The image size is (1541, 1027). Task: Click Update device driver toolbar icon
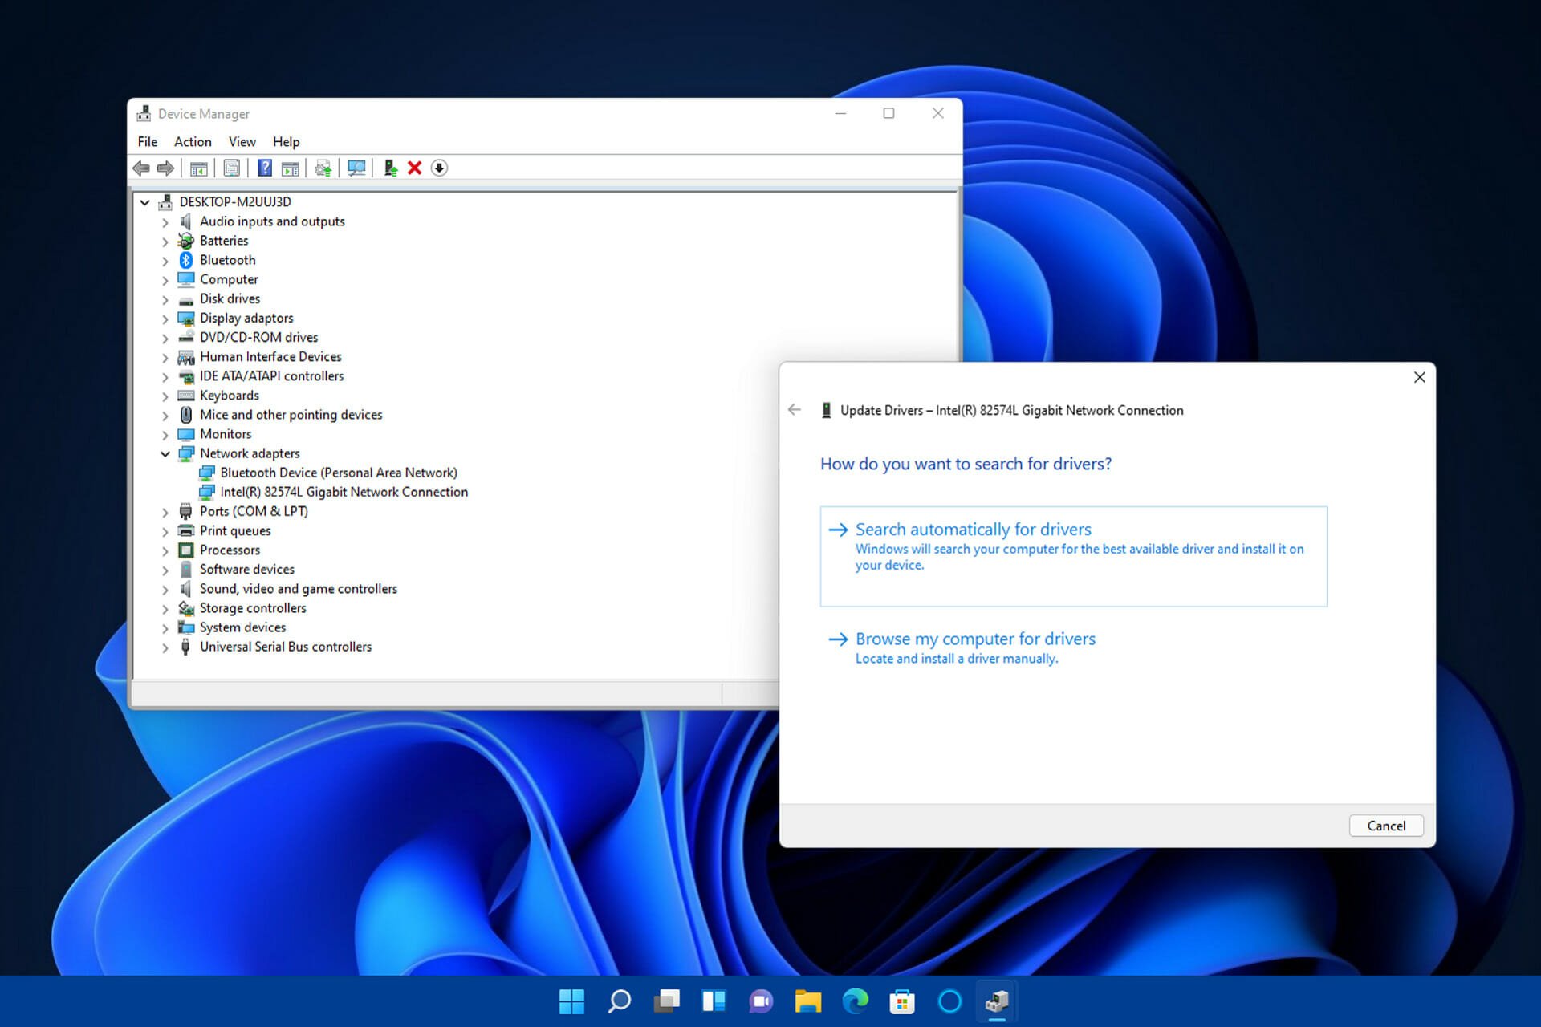pyautogui.click(x=390, y=168)
